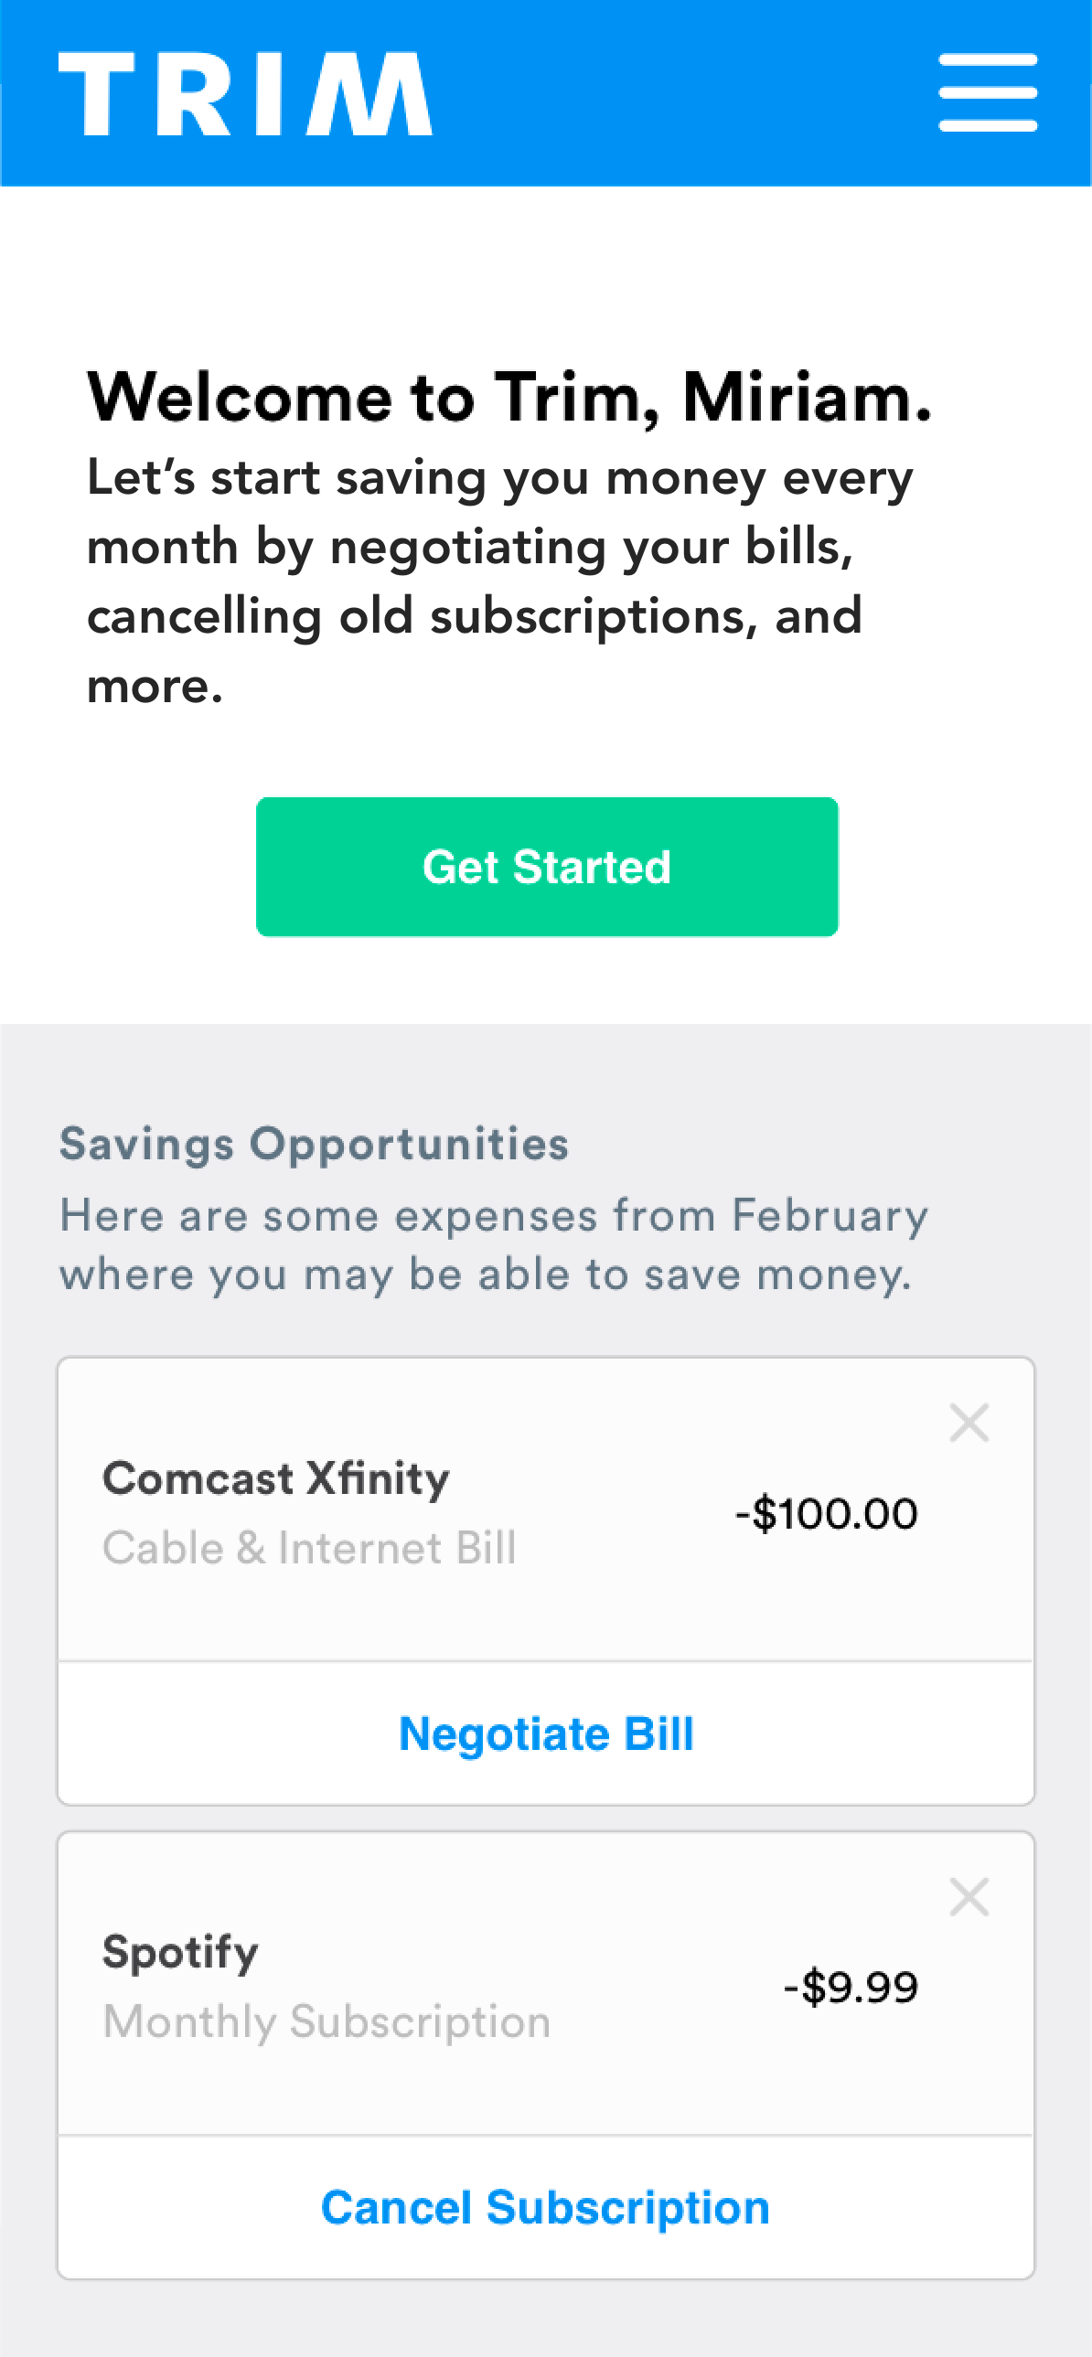Image resolution: width=1092 pixels, height=2357 pixels.
Task: Click the -$100.00 expense amount
Action: [x=826, y=1513]
